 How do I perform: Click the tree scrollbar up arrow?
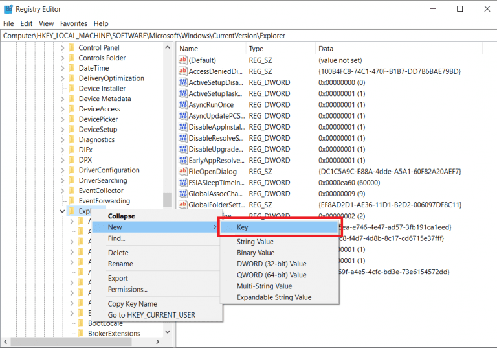[168, 47]
